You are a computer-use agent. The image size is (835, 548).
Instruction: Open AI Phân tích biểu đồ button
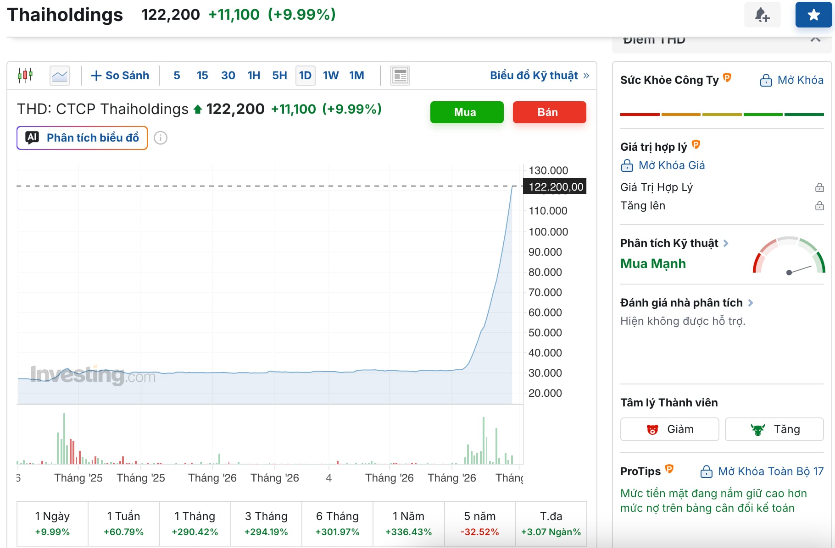pos(82,138)
